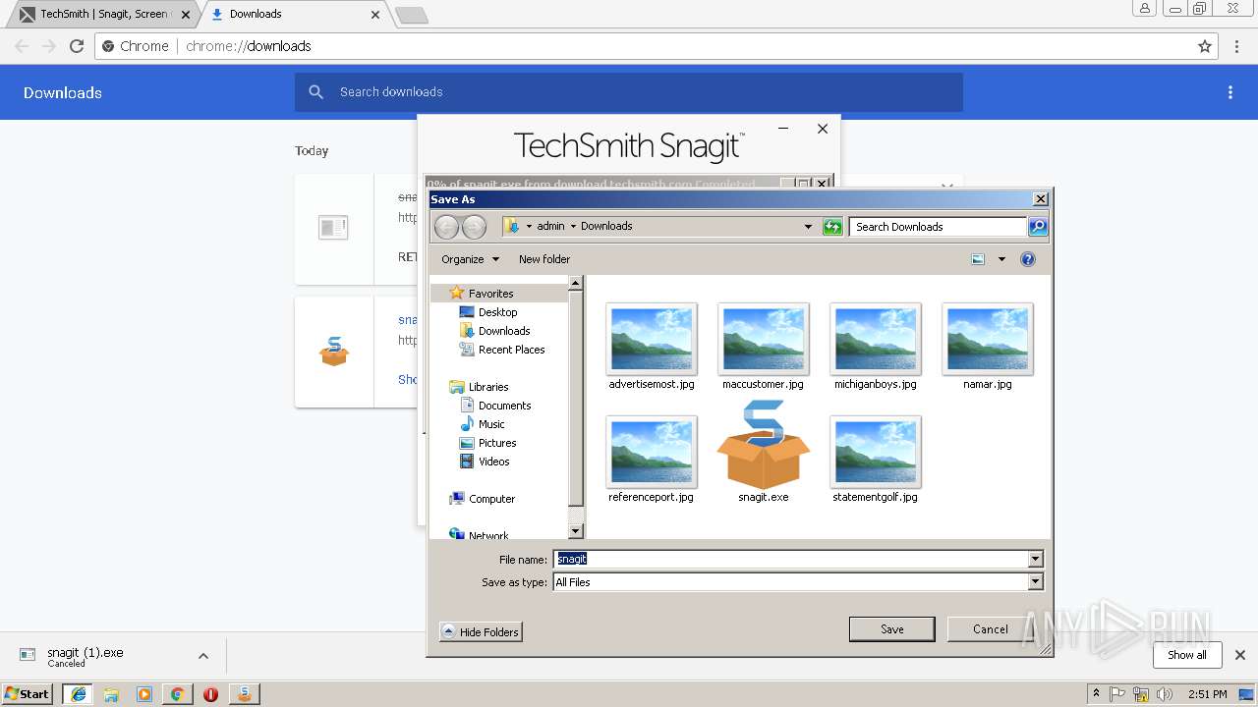Click the Save button in Save As dialog
Image resolution: width=1258 pixels, height=707 pixels.
[891, 629]
